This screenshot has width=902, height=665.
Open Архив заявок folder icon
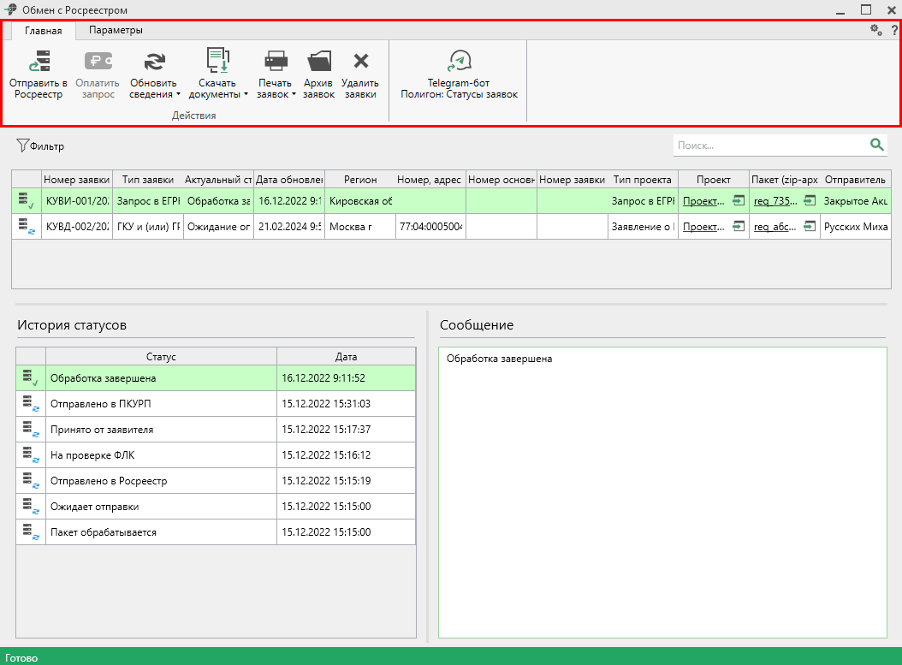tap(318, 62)
